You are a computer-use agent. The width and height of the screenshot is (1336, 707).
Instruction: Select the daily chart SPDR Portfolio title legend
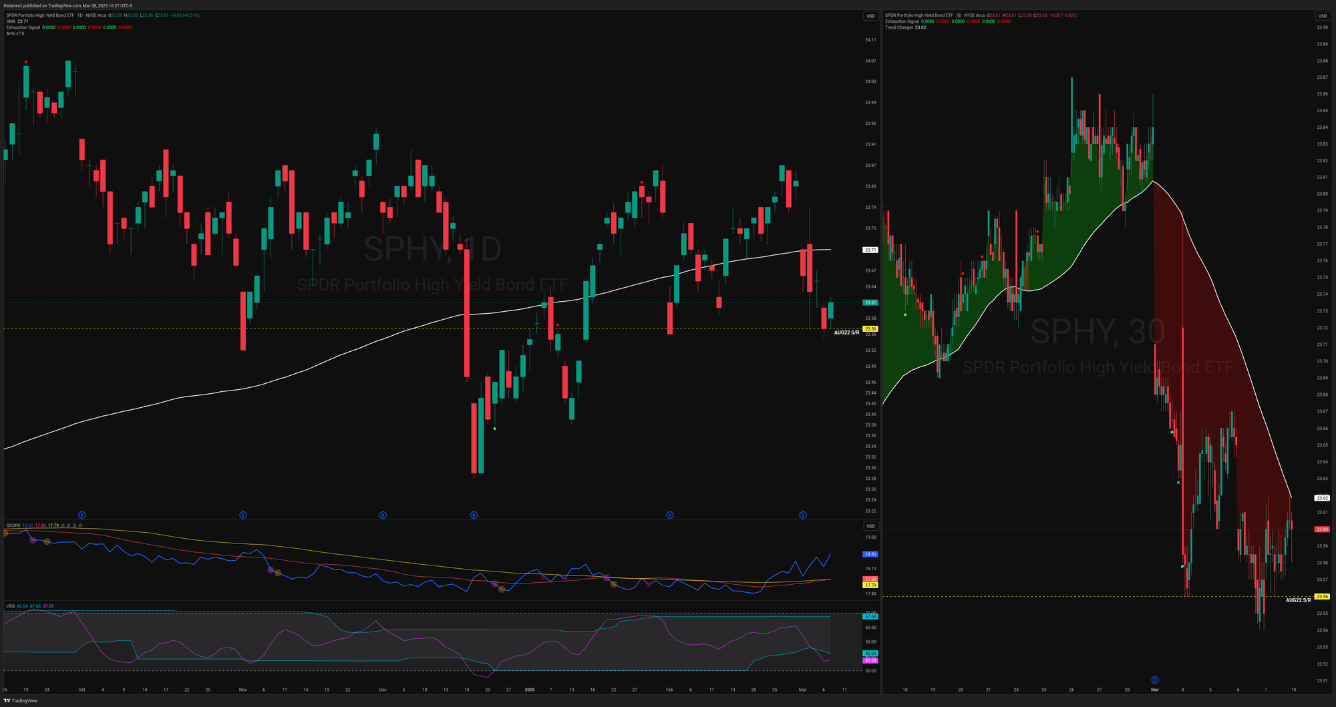(56, 15)
